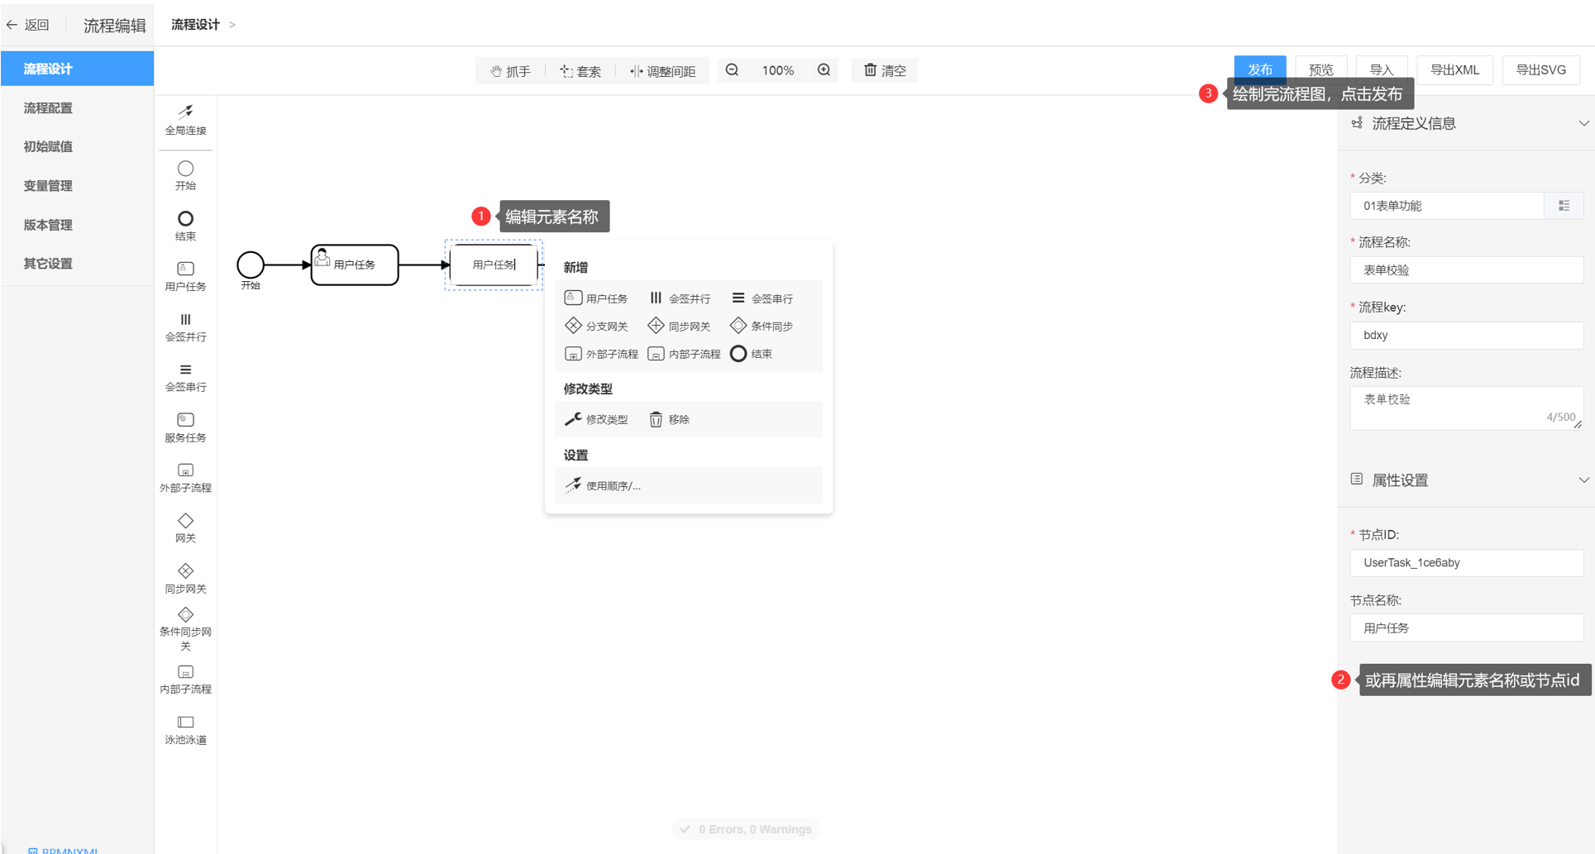This screenshot has height=854, width=1595.
Task: Focus the 分类 category input field
Action: (x=1446, y=206)
